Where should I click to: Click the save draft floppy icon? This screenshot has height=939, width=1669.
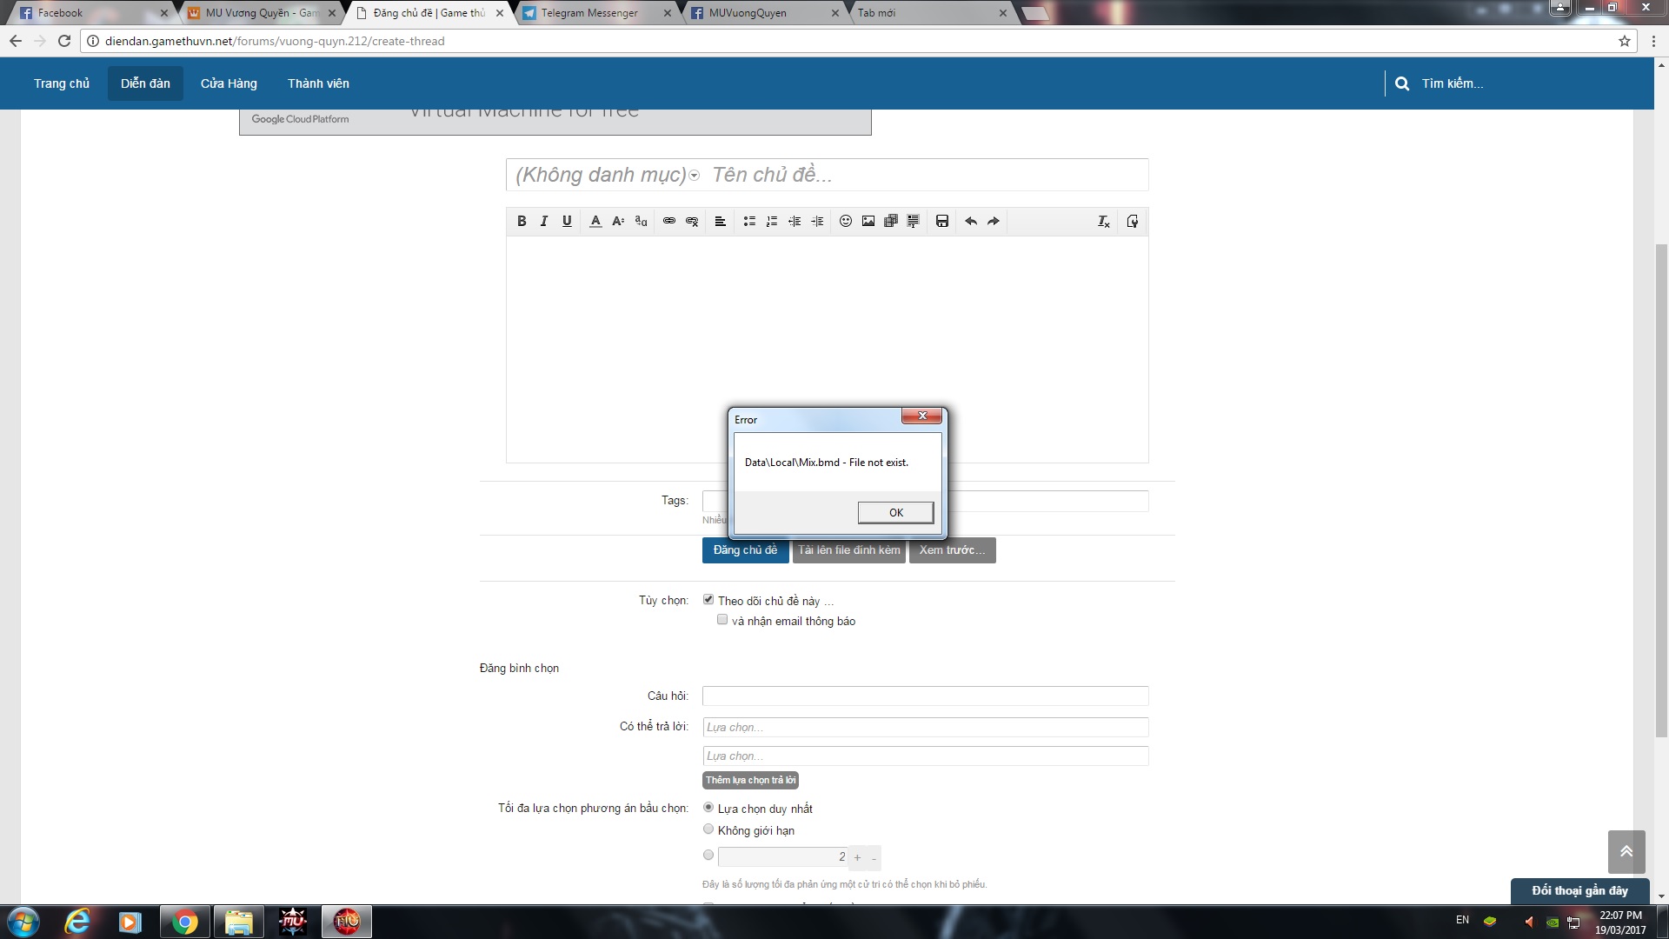tap(941, 221)
